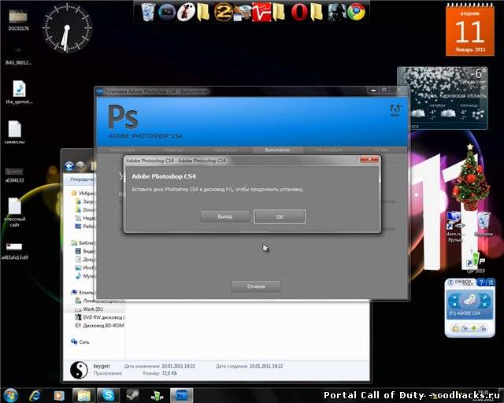Screen dimensions: 504x403
Task: Select Рабочий стол in Explorer sidebar
Action: click(84, 227)
